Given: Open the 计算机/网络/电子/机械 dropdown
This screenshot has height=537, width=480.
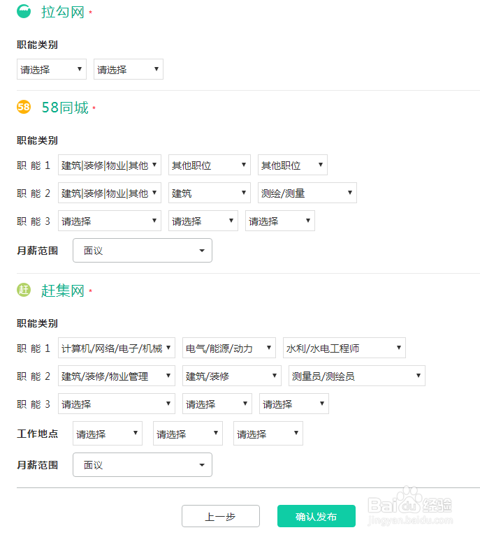Looking at the screenshot, I should point(117,348).
